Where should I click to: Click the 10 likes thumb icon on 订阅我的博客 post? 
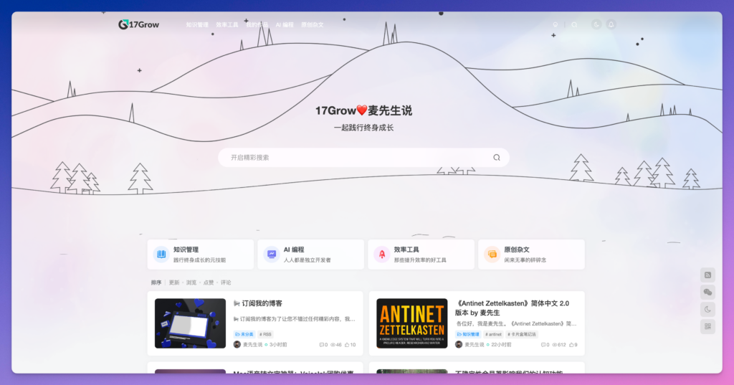click(347, 345)
